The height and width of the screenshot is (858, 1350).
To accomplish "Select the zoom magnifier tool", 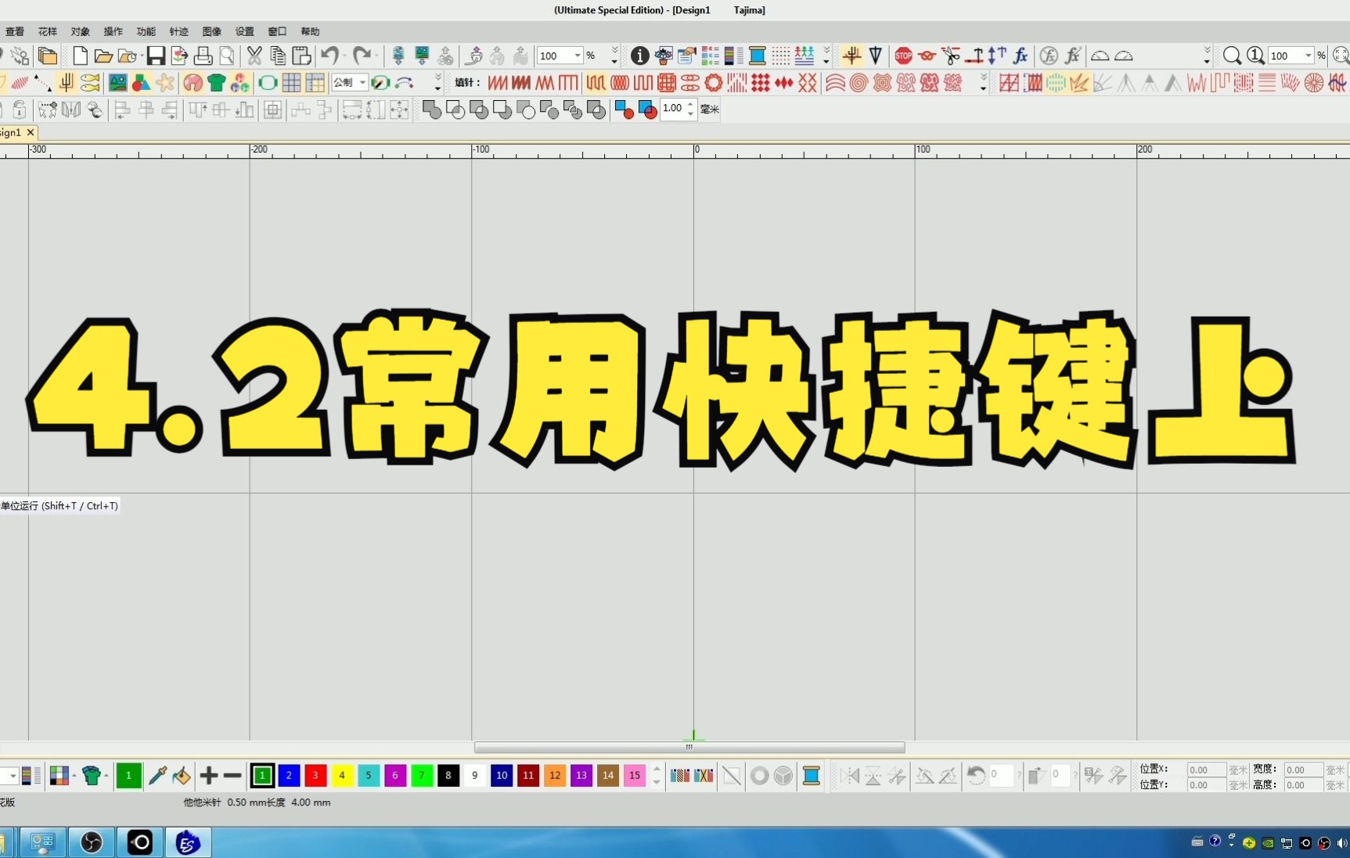I will (x=1232, y=56).
